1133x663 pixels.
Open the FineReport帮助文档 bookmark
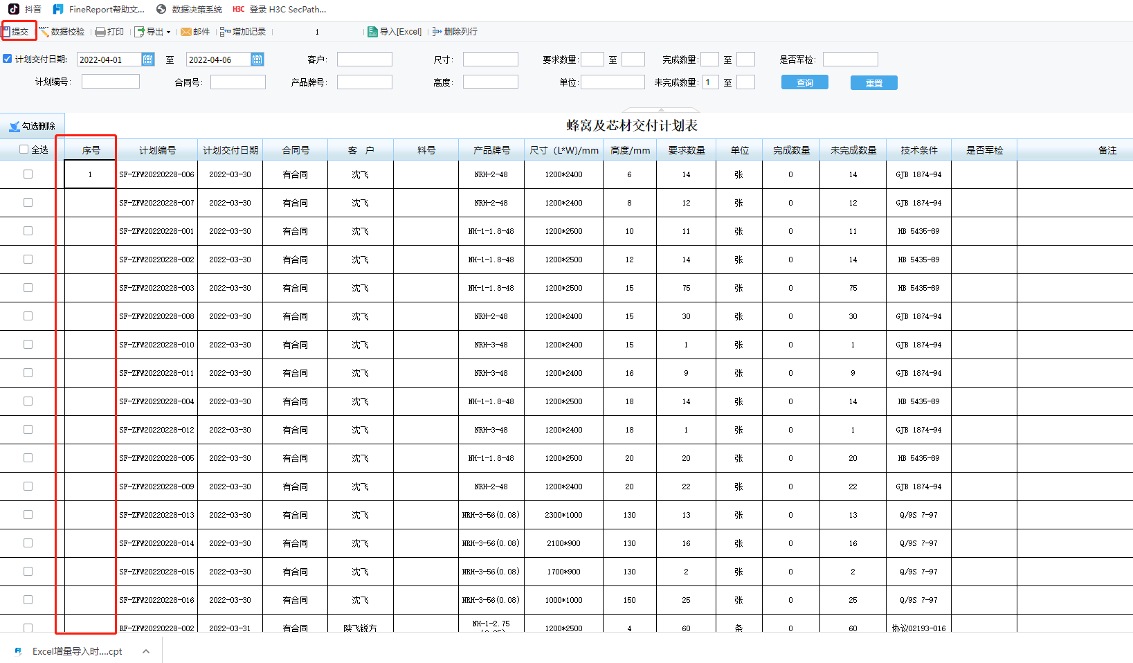tap(99, 9)
